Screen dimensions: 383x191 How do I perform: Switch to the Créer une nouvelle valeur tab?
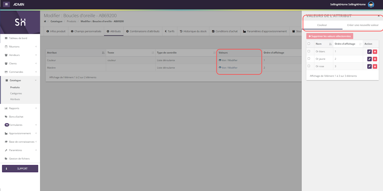click(x=363, y=25)
